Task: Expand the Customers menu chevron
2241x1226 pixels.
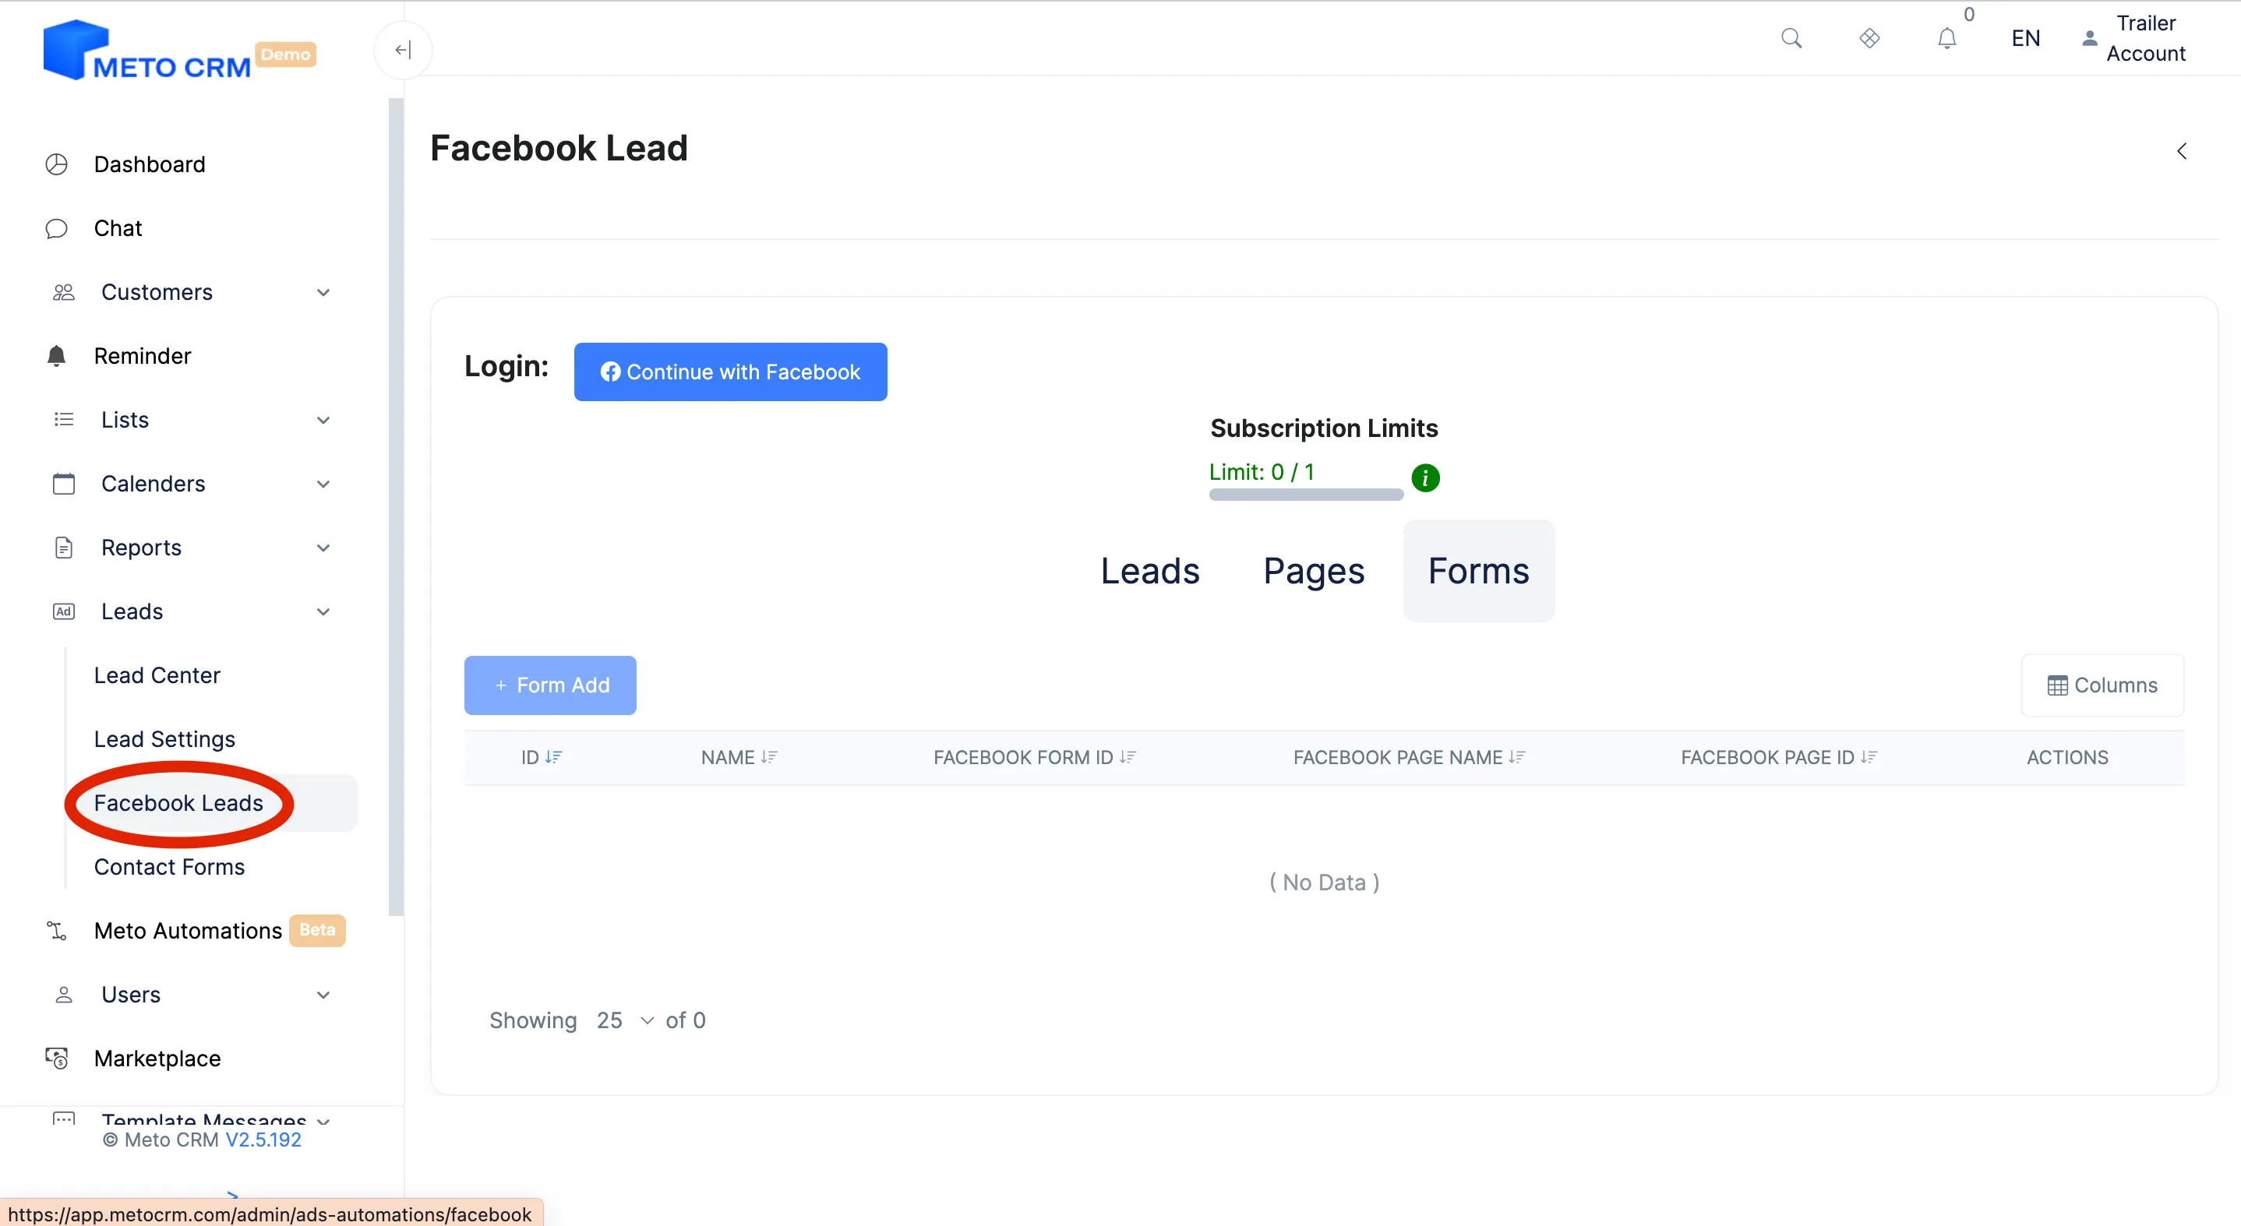Action: pyautogui.click(x=323, y=293)
